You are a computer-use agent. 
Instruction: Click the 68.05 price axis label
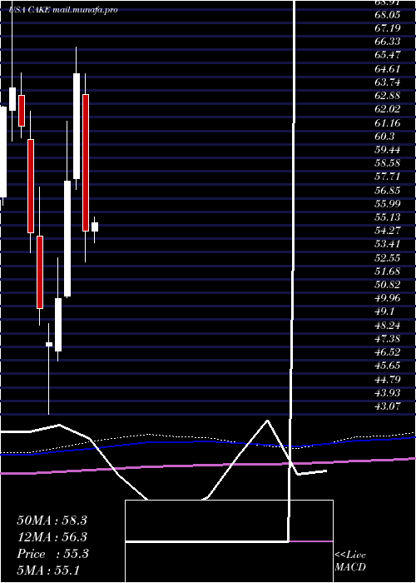(388, 14)
